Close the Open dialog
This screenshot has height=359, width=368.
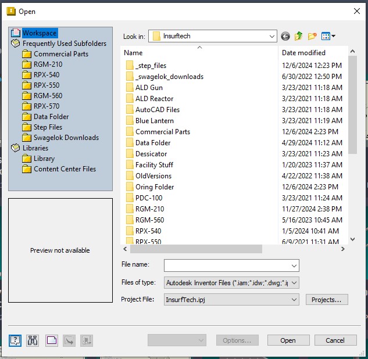pos(357,11)
